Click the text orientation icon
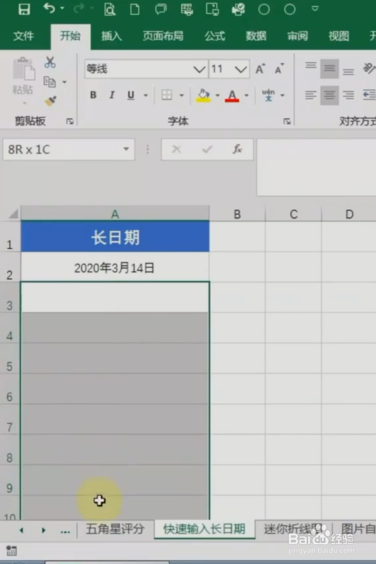Viewport: 376px width, 564px height. 369,68
